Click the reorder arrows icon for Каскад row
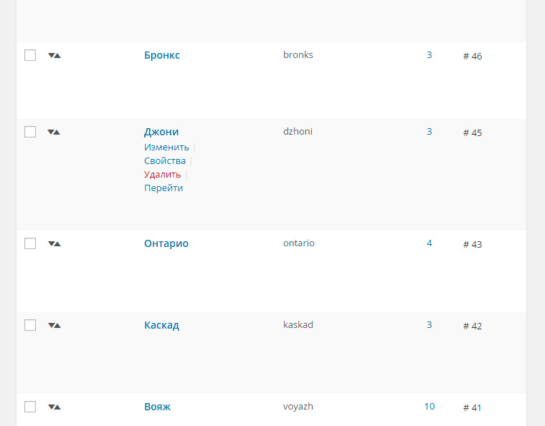545x426 pixels. (54, 325)
